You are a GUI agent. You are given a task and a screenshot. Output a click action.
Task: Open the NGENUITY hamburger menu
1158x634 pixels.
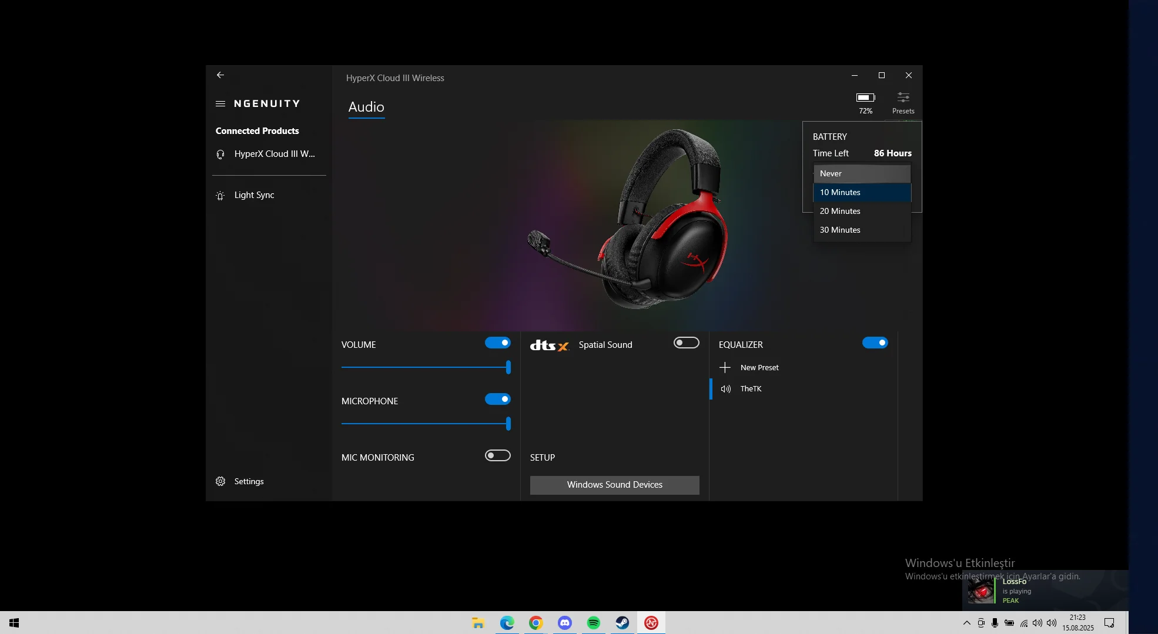(x=220, y=104)
